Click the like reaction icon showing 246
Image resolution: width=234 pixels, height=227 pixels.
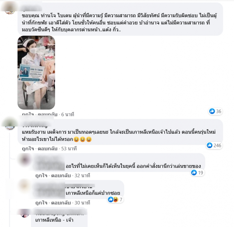[x=209, y=145]
